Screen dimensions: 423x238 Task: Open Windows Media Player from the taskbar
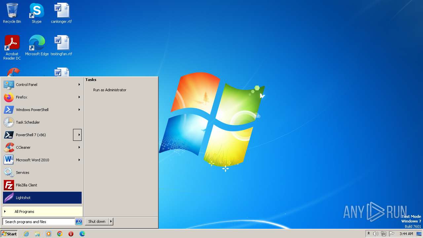pyautogui.click(x=49, y=234)
